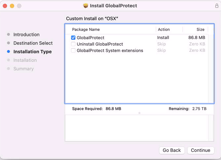The width and height of the screenshot is (221, 160).
Task: Select the Installation Type step
Action: pyautogui.click(x=33, y=51)
